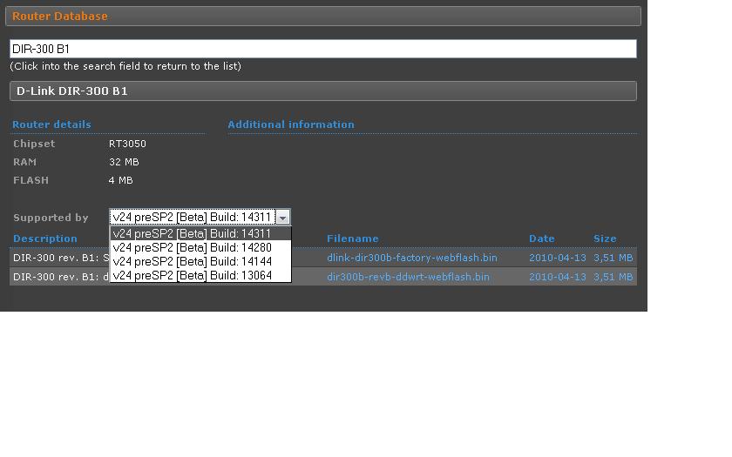Click the D-Link DIR-300 B1 title bar

[x=323, y=91]
